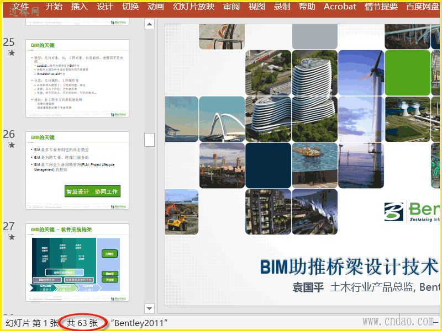
Task: Select slide 26 thumbnail
Action: tap(77, 170)
